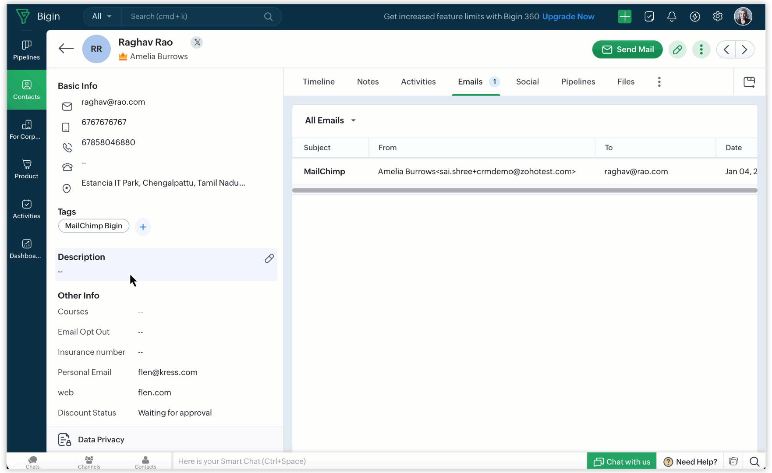The image size is (772, 473).
Task: Click the phone number 67858046880
Action: 108,142
